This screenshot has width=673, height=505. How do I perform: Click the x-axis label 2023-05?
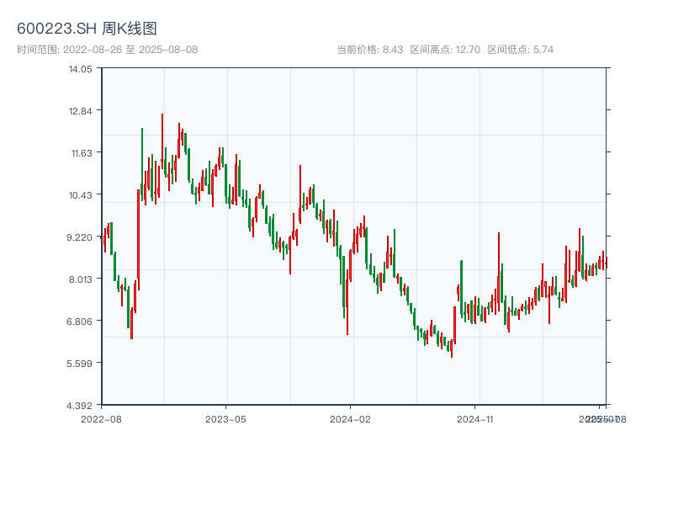tap(225, 419)
